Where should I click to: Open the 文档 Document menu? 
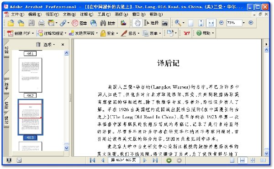[x=69, y=14]
